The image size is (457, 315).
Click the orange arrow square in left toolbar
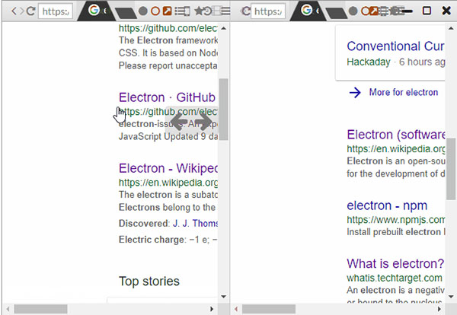click(168, 11)
